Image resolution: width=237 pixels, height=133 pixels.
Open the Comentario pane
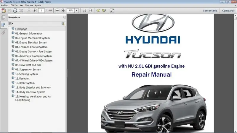coord(210,11)
